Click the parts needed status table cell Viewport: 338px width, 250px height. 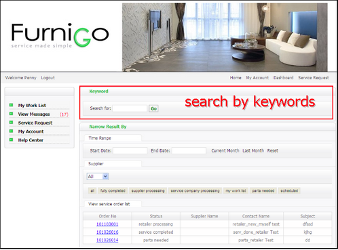point(156,240)
